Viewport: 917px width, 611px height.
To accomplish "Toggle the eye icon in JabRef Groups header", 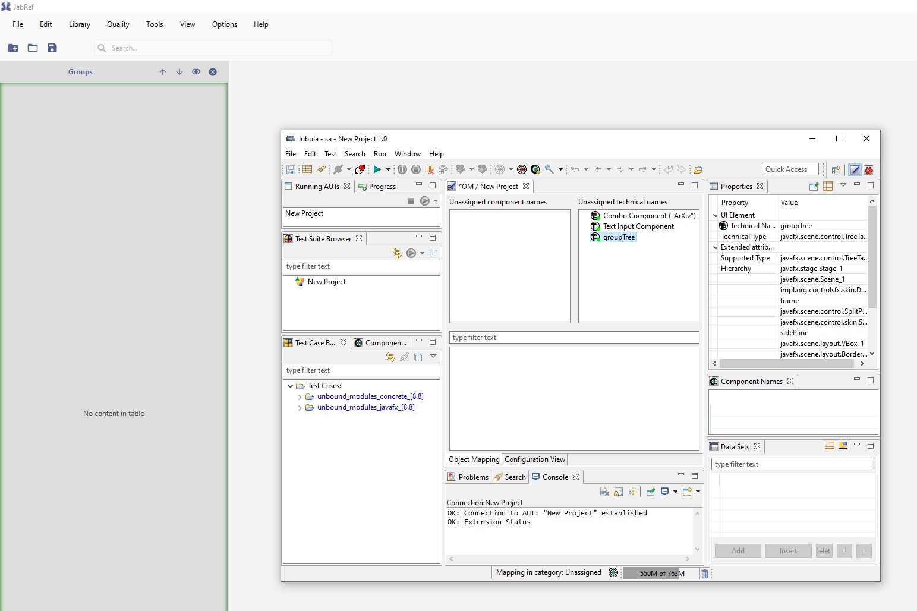I will [196, 72].
